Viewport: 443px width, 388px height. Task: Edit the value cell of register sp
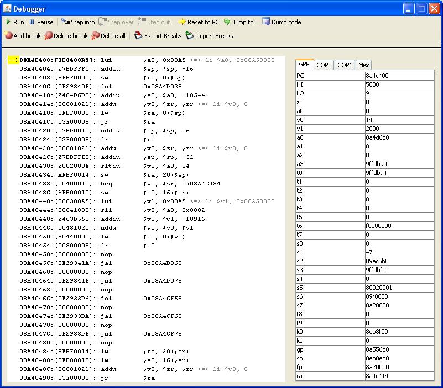[x=399, y=358]
